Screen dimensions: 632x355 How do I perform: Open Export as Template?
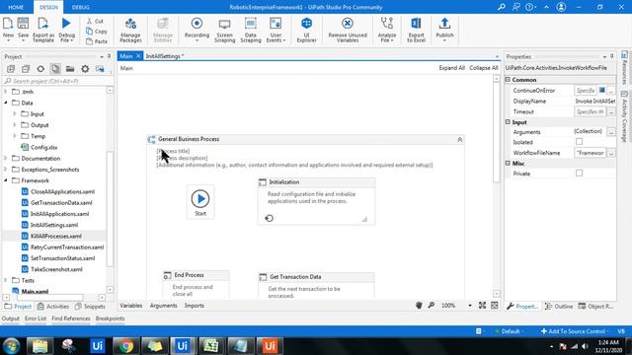click(x=43, y=30)
